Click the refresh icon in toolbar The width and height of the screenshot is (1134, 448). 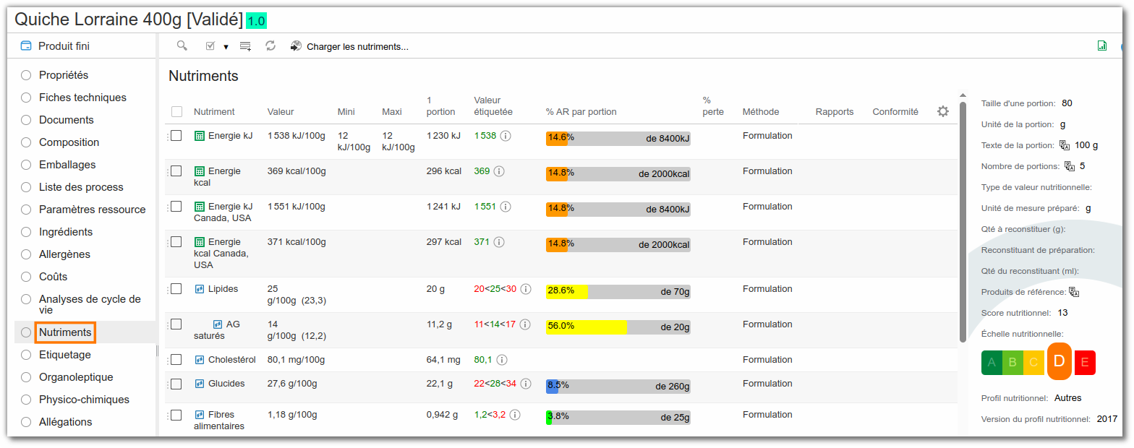click(270, 46)
